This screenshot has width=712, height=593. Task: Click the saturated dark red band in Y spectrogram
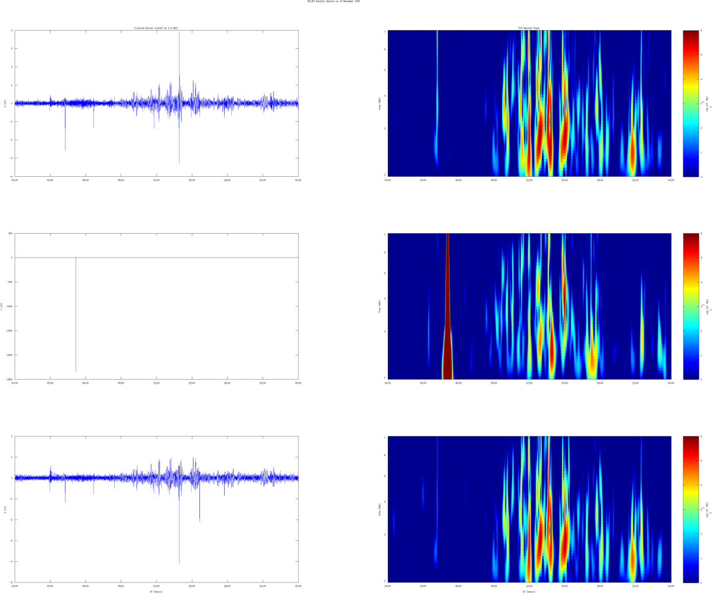[448, 306]
